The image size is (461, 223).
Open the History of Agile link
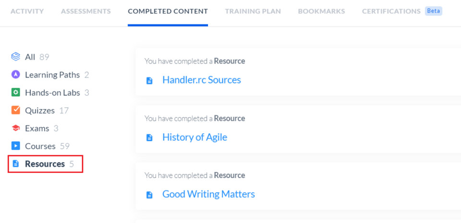(x=194, y=137)
